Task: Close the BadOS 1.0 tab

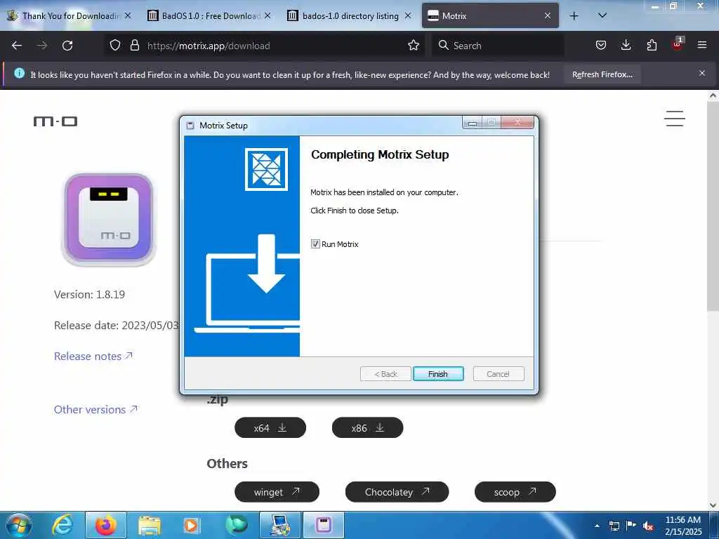Action: 268,15
